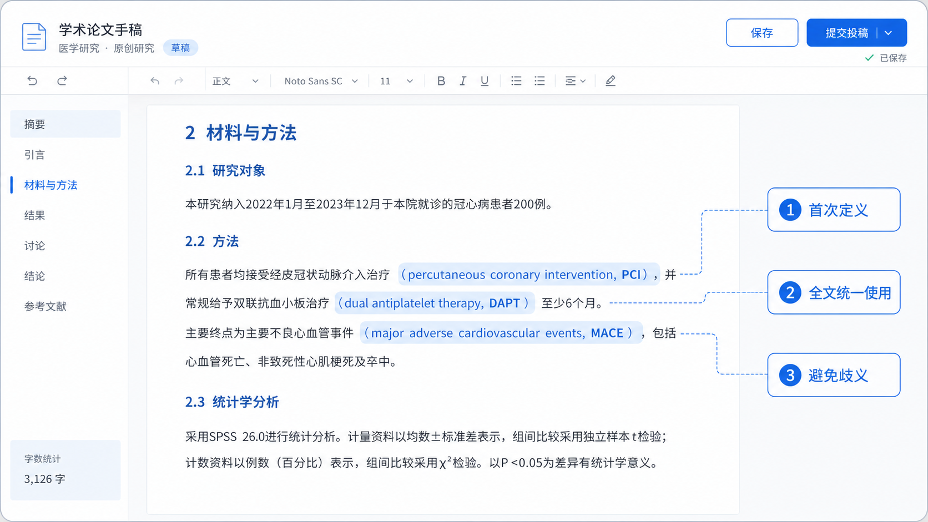Click the 2.2 方法 heading
Image resolution: width=928 pixels, height=522 pixels.
[x=212, y=241]
